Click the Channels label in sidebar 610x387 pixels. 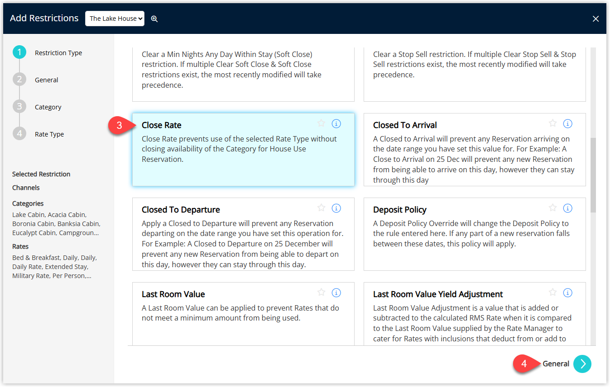pyautogui.click(x=26, y=188)
